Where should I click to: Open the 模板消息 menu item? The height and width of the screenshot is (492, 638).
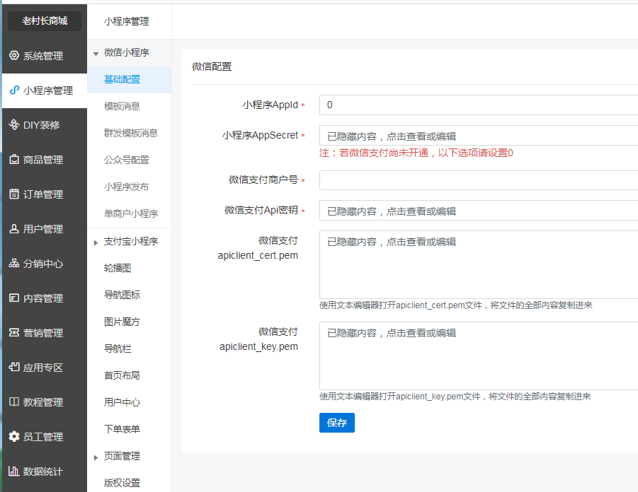point(122,106)
